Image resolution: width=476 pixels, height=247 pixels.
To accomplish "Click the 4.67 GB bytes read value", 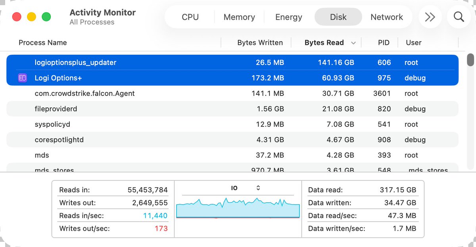I will [341, 140].
